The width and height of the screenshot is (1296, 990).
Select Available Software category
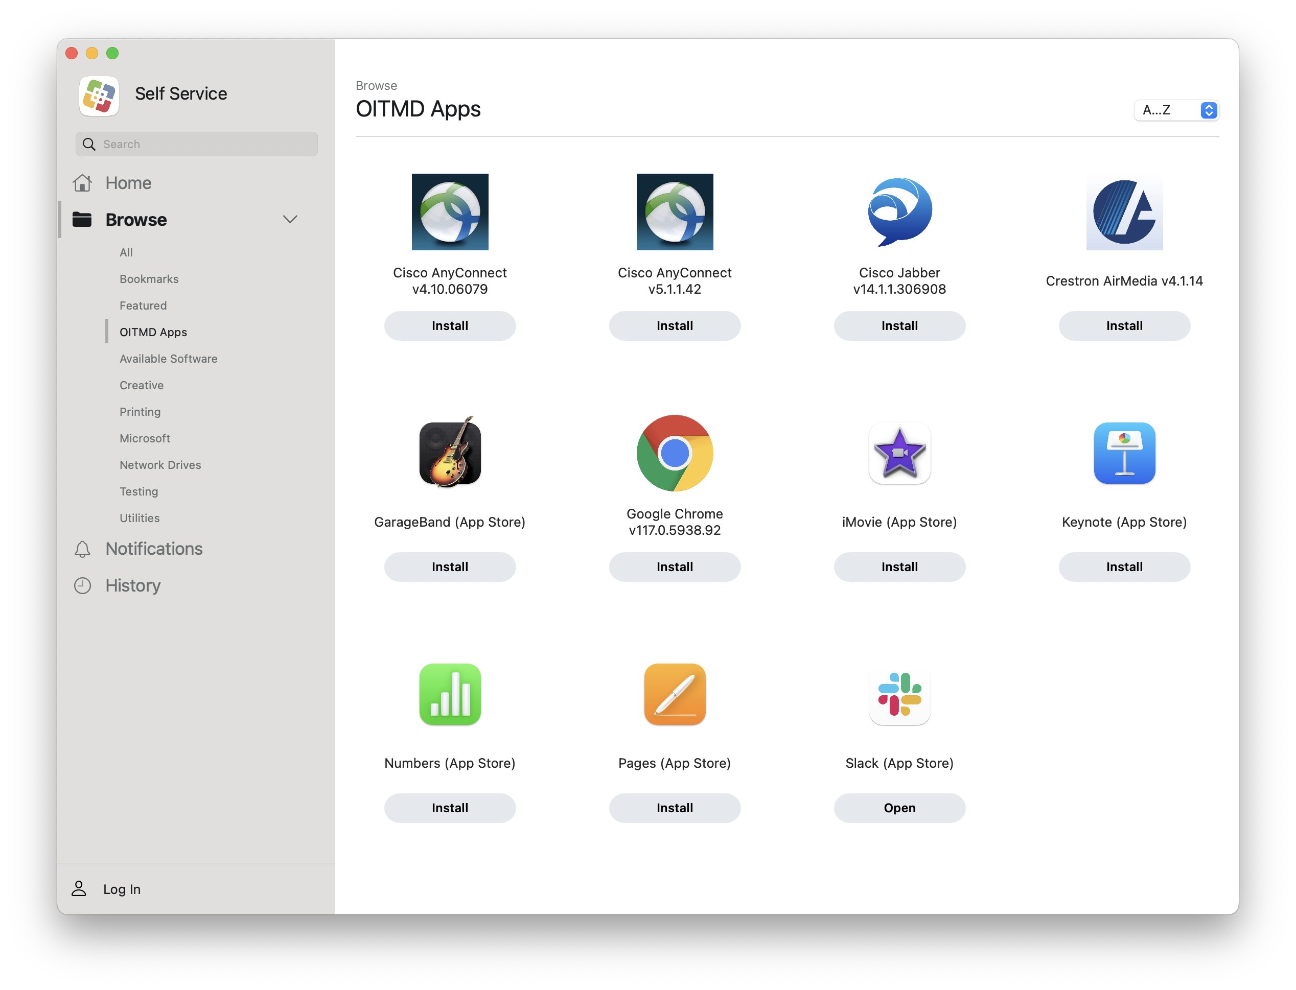point(168,358)
